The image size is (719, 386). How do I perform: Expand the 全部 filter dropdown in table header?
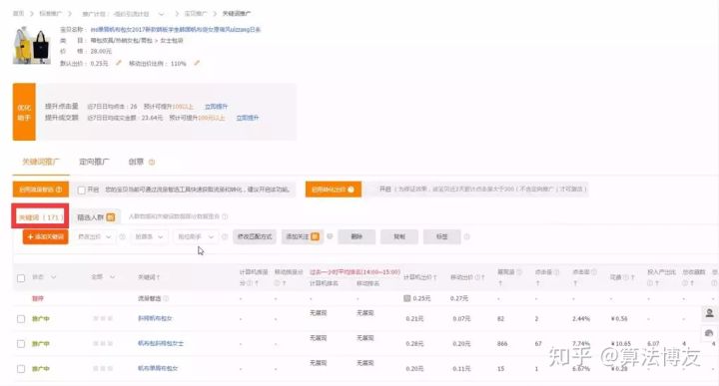(x=103, y=277)
